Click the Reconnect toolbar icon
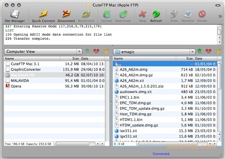Viewport: 225px width, 159px height. [x=86, y=14]
